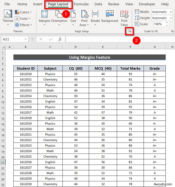Click Total Marks value 95

coord(130,74)
